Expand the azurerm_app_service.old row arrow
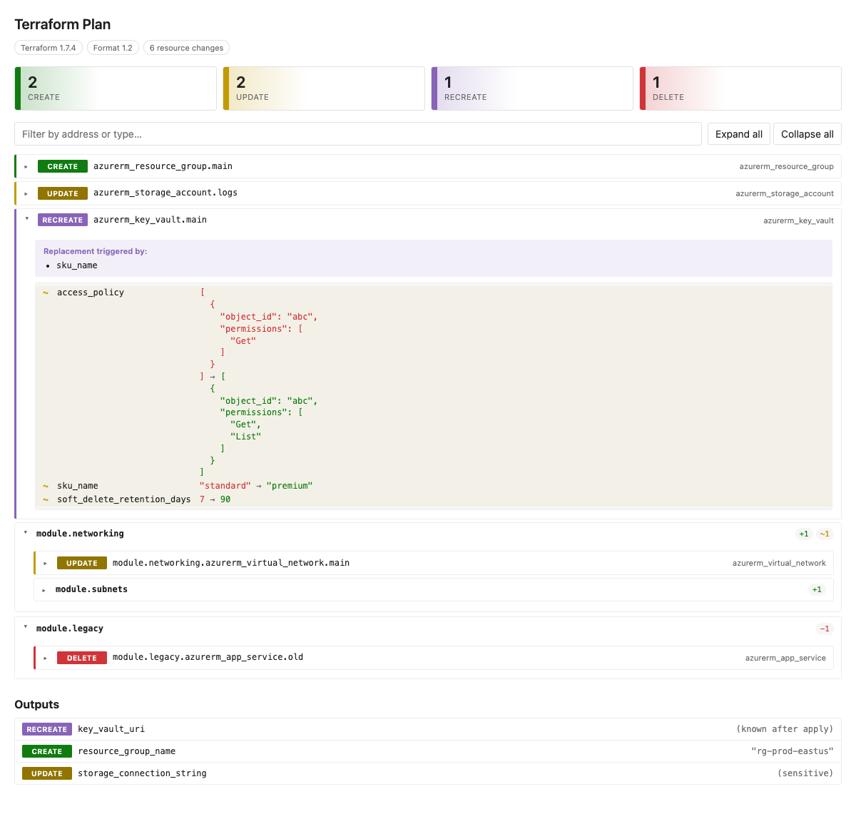 pos(46,658)
